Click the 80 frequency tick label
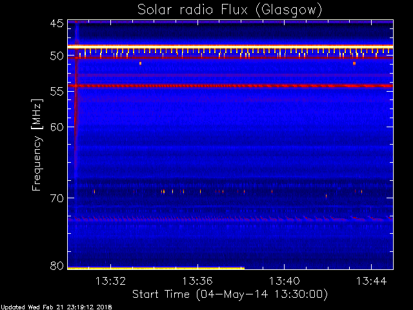 coord(57,265)
